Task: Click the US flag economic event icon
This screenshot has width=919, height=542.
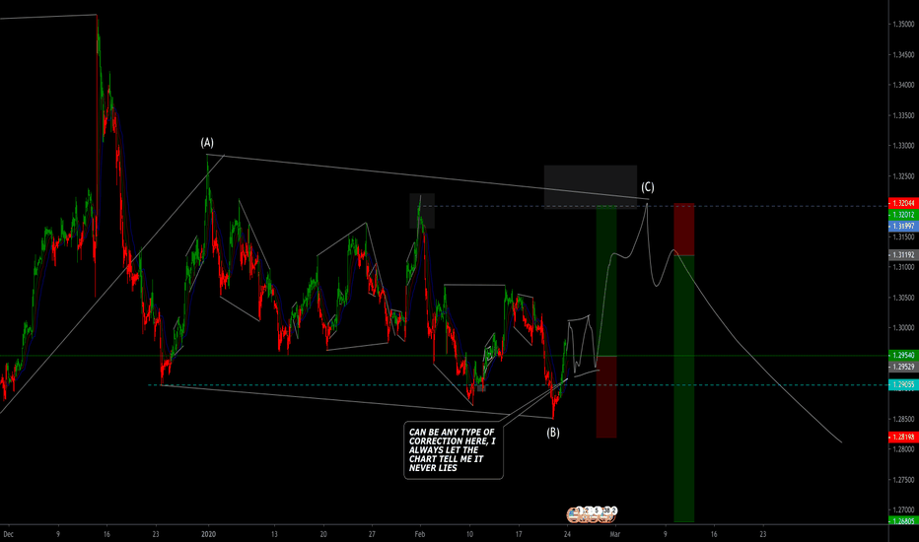Action: click(574, 515)
